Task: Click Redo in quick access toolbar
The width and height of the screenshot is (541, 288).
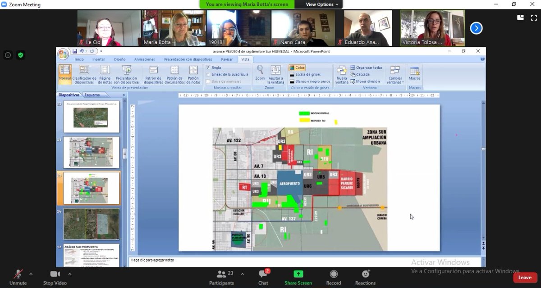Action: [x=92, y=51]
